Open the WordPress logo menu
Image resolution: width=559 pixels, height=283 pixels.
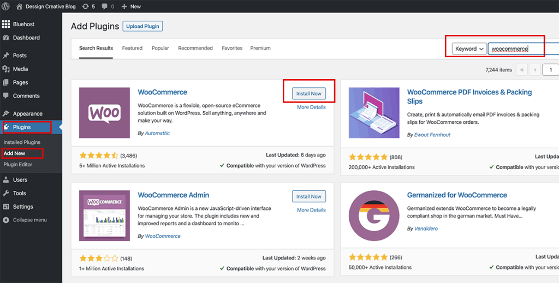click(x=5, y=6)
